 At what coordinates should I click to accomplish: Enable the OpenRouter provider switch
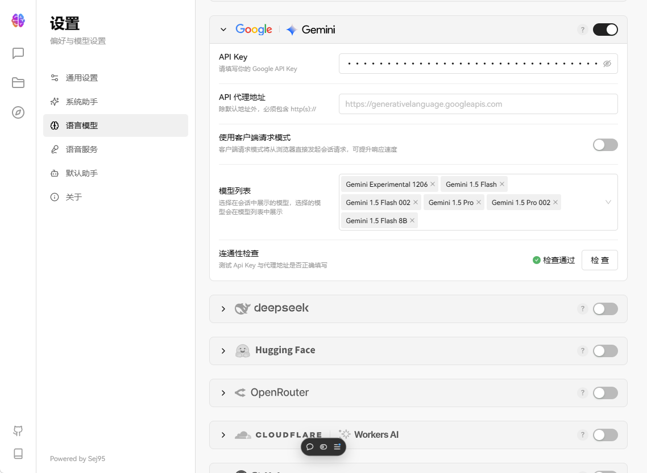pos(605,393)
